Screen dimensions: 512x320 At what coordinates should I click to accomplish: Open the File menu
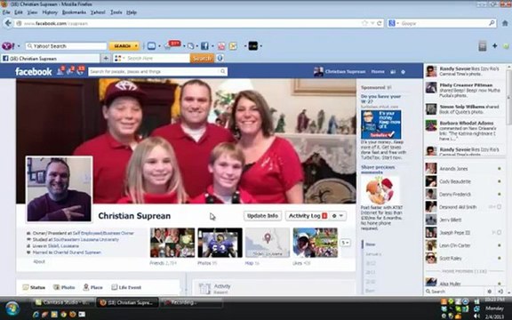[6, 12]
